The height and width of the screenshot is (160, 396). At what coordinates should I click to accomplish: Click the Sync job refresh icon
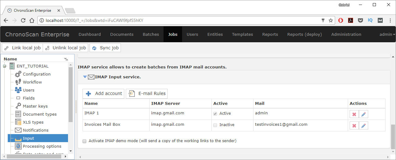click(94, 48)
